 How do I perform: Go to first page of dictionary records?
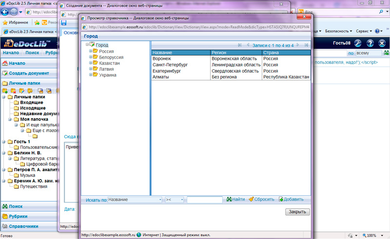(x=239, y=45)
